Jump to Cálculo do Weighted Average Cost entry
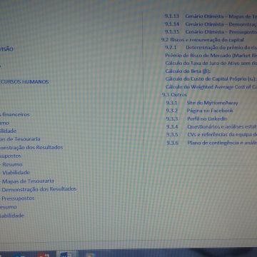 211,87
